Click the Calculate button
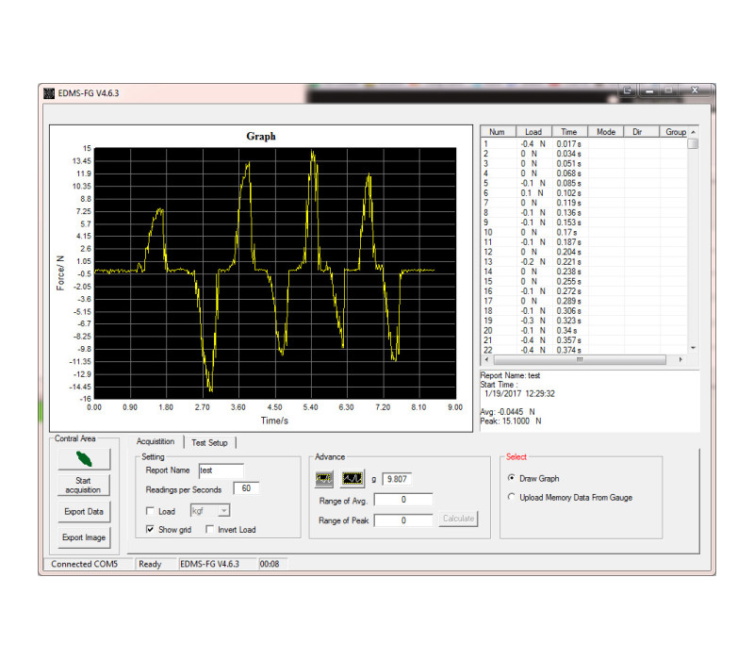Screen dimensions: 754x660 pyautogui.click(x=458, y=519)
